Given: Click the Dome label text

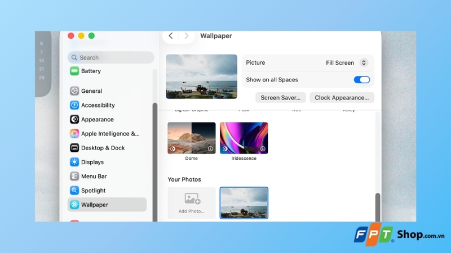Looking at the screenshot, I should [x=192, y=159].
